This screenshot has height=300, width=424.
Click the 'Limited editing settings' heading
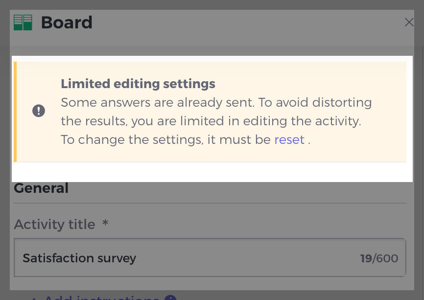[138, 84]
